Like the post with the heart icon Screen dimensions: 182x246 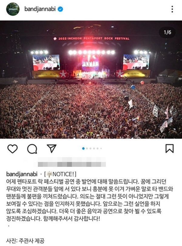(x=12, y=149)
